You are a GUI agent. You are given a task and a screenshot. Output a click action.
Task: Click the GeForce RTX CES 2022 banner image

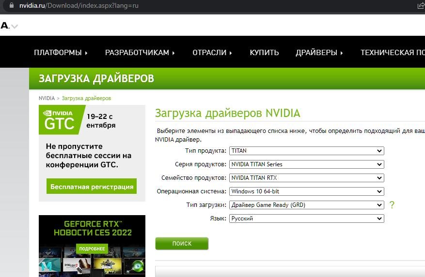tap(92, 246)
